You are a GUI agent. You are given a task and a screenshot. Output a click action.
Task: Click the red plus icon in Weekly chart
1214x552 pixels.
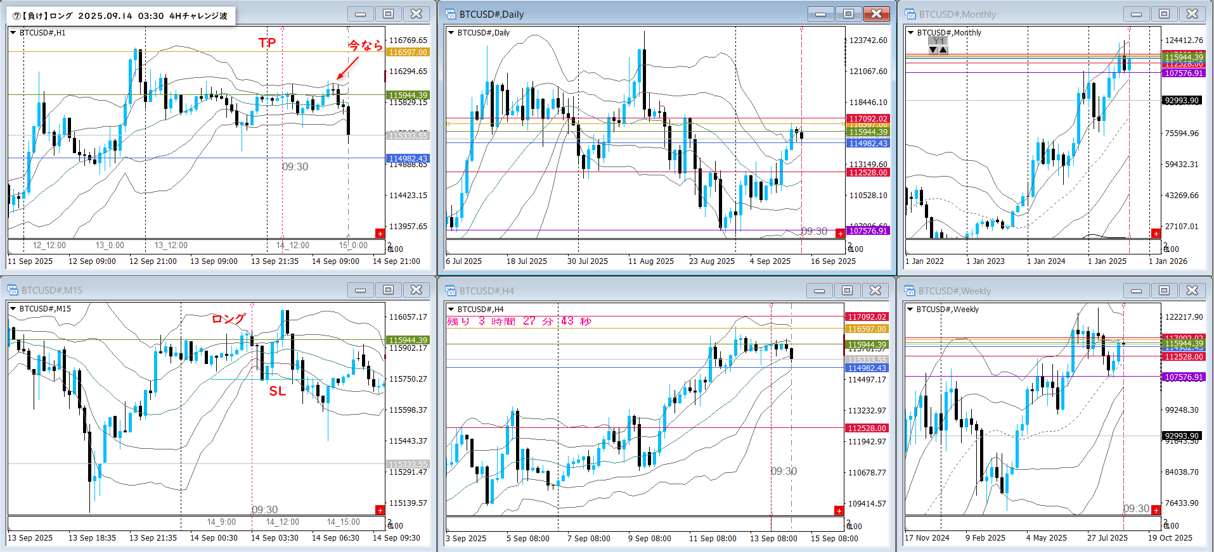pos(1156,510)
